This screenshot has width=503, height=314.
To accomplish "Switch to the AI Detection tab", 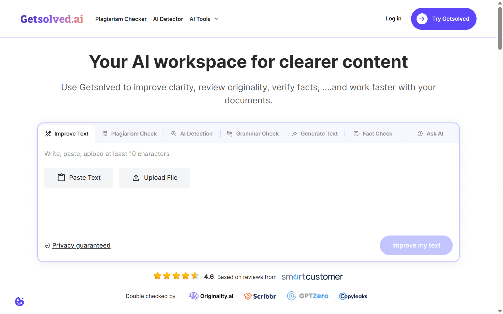I will 192,134.
